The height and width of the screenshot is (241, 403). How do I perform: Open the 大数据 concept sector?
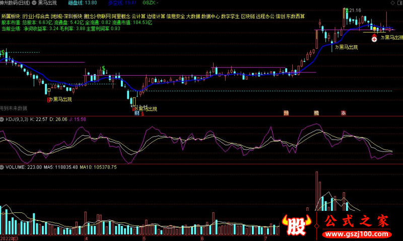[193, 17]
